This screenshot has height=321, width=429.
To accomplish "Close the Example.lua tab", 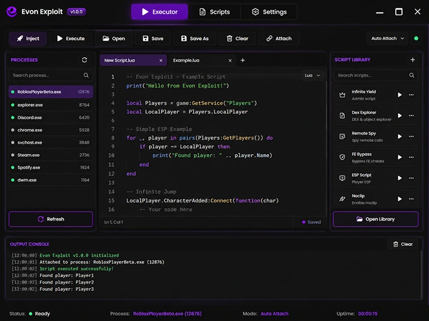I will 230,61.
